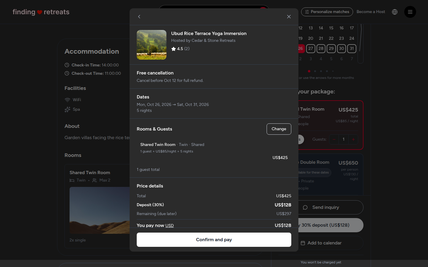428x267 pixels.
Task: Select the Twin Room US$425 package card
Action: (331, 125)
